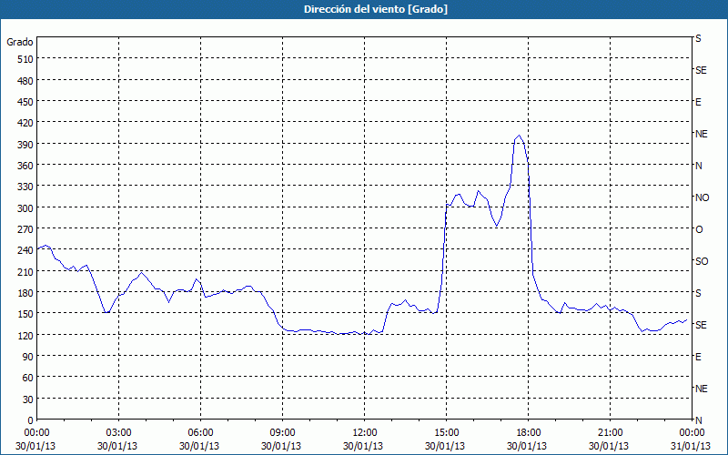The height and width of the screenshot is (455, 728).
Task: Click the 'NO' compass label on right axis
Action: [702, 197]
